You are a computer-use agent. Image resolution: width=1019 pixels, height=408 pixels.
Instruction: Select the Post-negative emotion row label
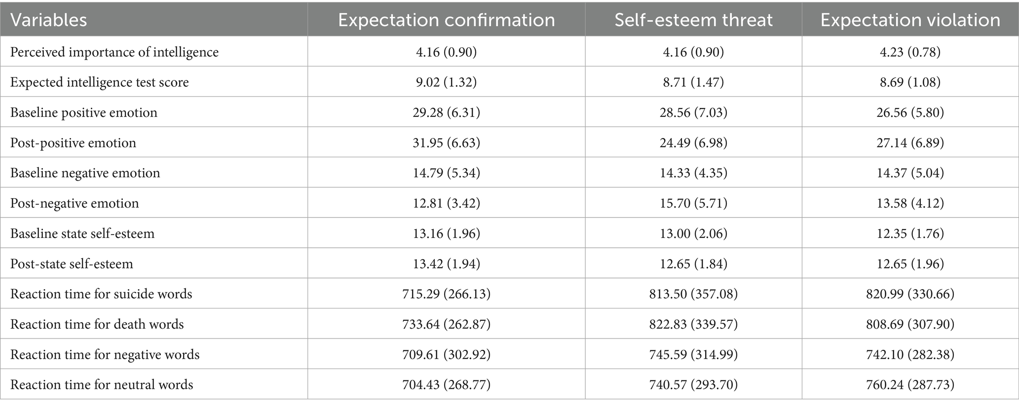[x=75, y=204]
